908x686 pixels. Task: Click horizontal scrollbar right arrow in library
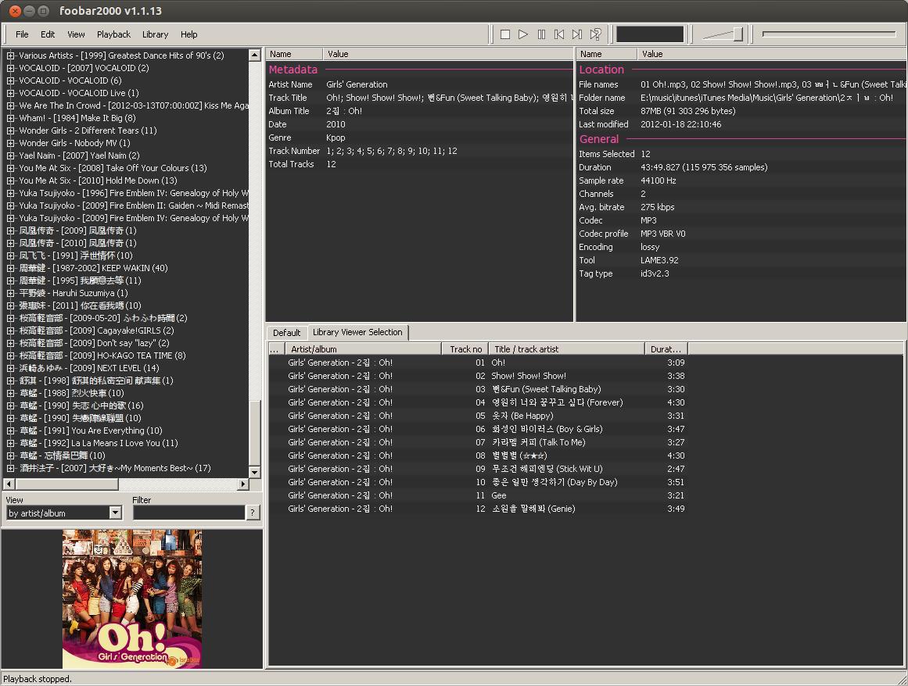(x=243, y=484)
